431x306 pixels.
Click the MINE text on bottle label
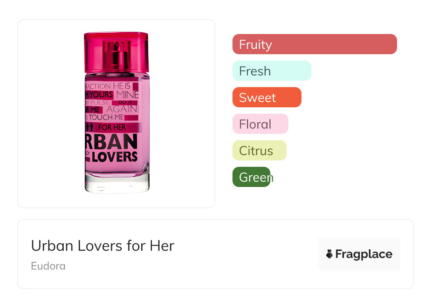(x=127, y=95)
